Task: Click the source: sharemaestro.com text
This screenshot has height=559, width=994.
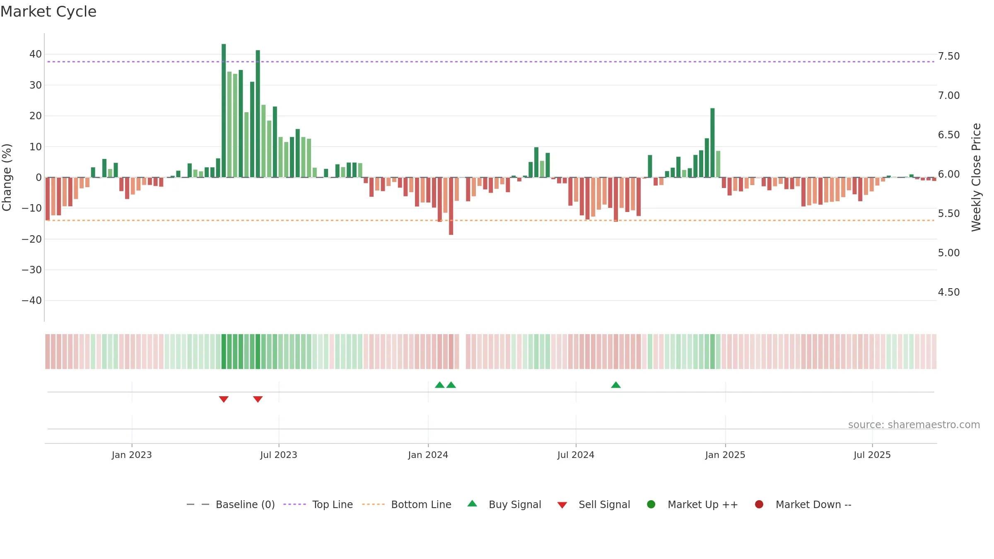Action: click(x=914, y=424)
